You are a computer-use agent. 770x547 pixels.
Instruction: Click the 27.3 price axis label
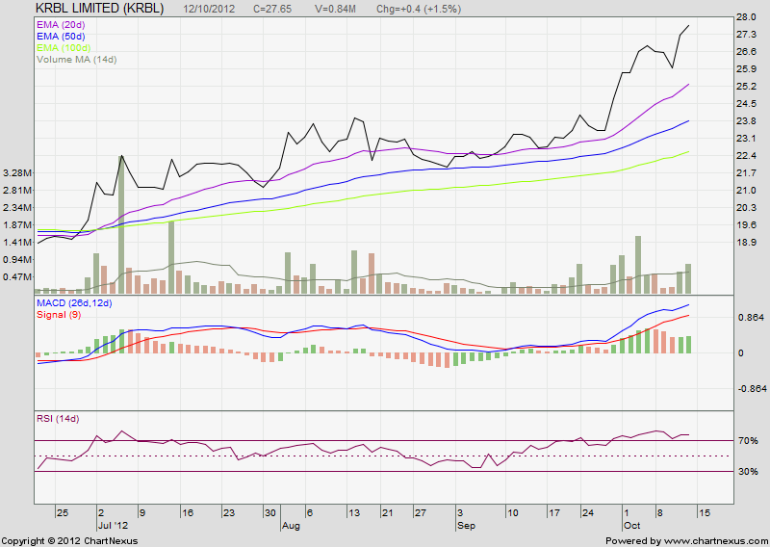pyautogui.click(x=746, y=35)
